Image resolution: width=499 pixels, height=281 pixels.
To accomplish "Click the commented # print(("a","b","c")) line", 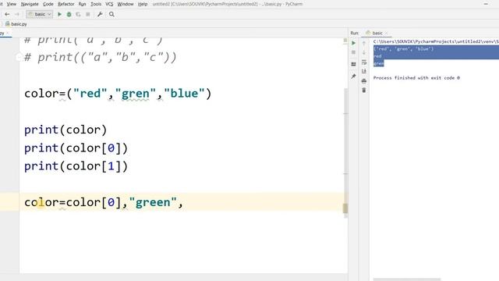I will pos(101,58).
